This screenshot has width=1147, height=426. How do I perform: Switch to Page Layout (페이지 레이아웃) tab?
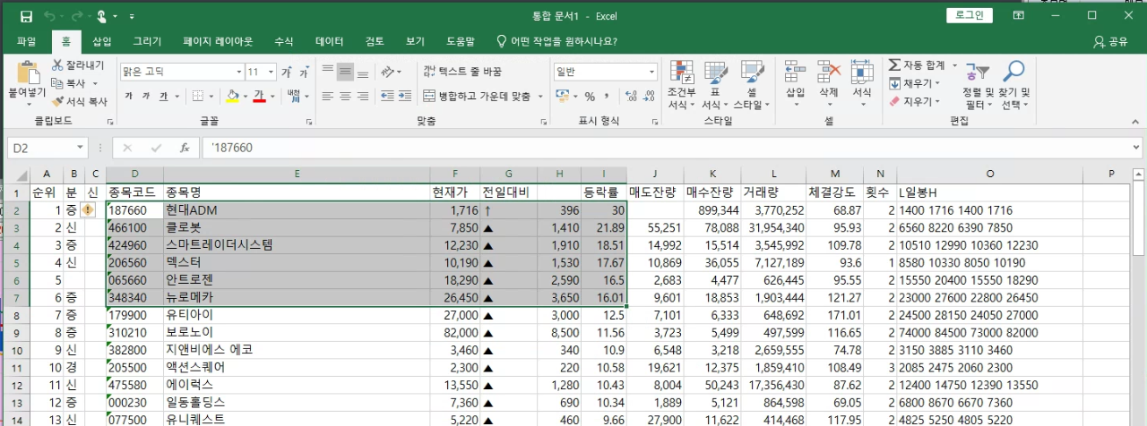218,41
